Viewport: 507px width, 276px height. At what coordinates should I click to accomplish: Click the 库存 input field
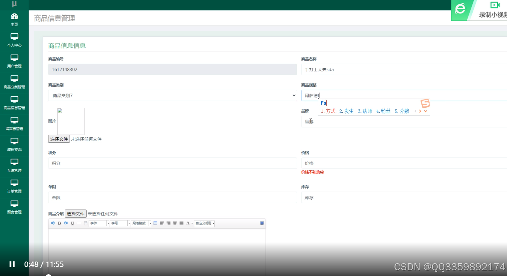(x=404, y=198)
